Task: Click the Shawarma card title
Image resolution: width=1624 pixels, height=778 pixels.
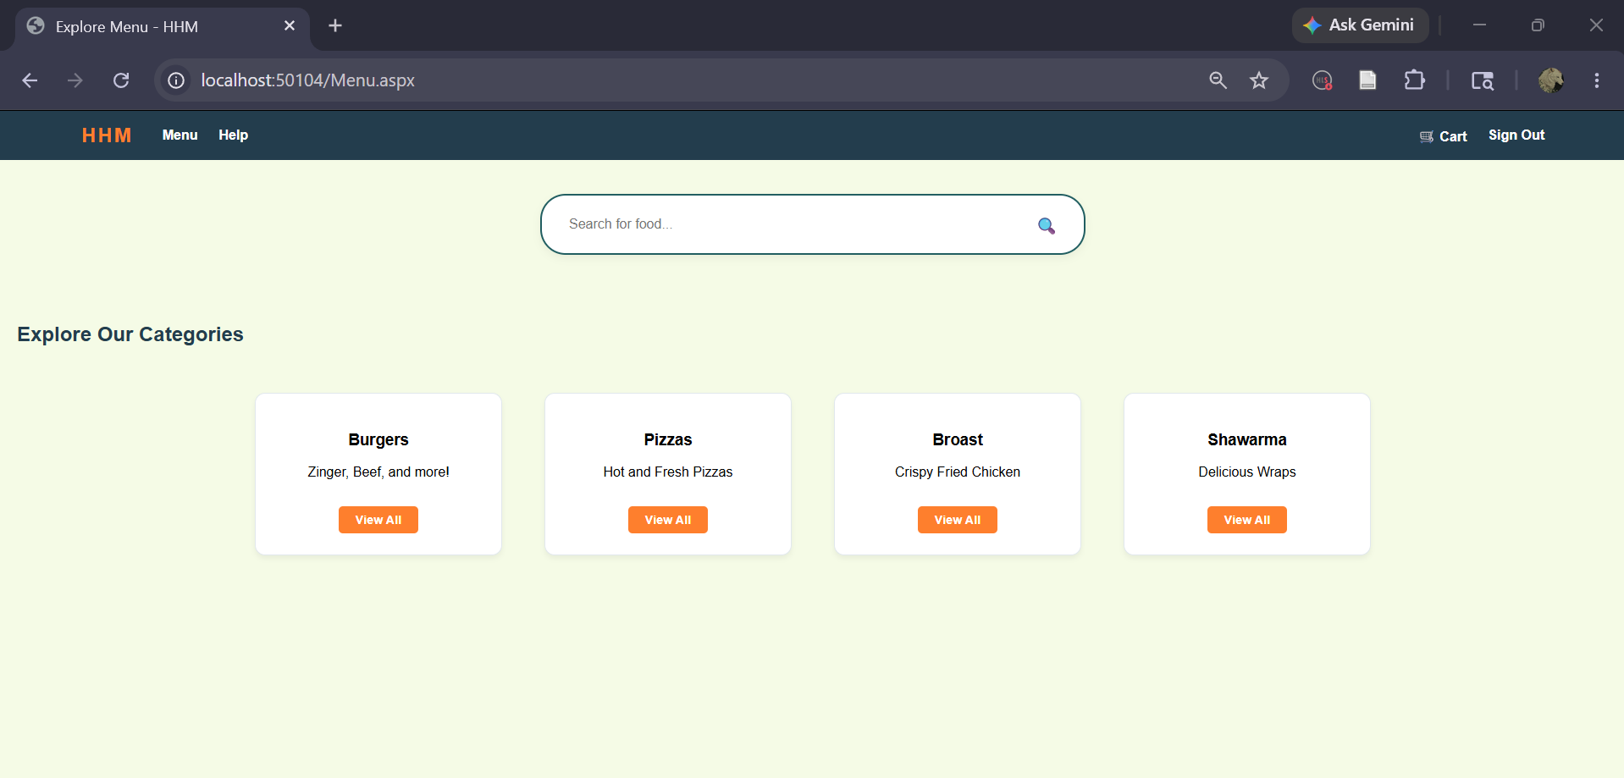Action: 1247,439
